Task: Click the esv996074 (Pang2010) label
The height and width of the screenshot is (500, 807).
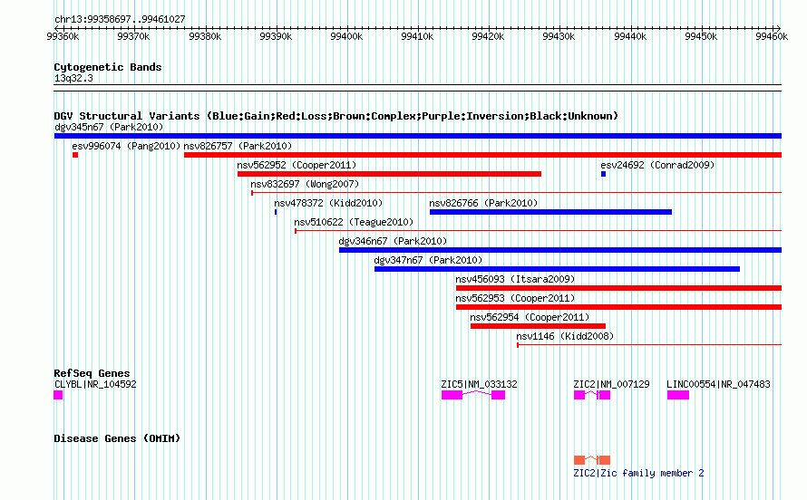Action: click(x=126, y=146)
